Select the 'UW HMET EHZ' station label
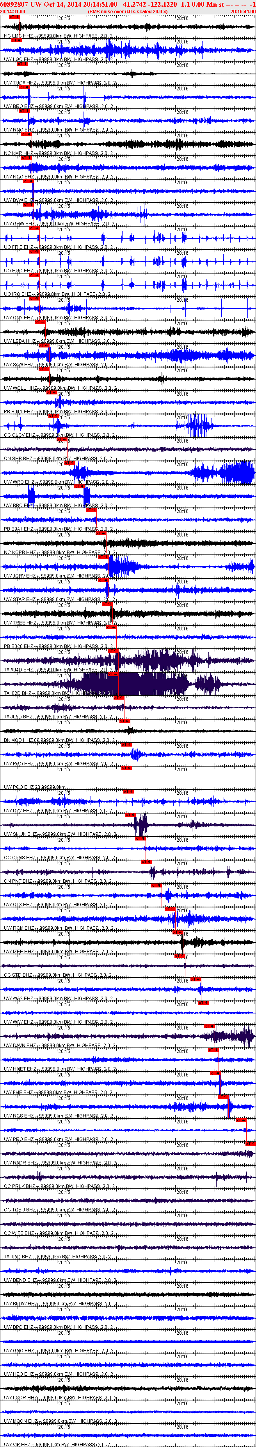The width and height of the screenshot is (256, 1447). pos(20,1069)
